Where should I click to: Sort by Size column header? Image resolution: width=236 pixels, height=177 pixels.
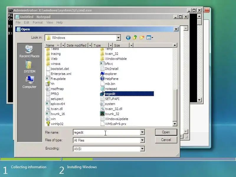point(121,45)
